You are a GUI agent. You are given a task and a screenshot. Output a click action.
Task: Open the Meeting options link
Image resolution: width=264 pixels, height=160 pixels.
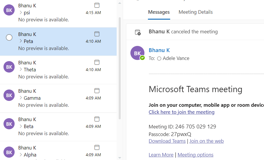coord(196,155)
